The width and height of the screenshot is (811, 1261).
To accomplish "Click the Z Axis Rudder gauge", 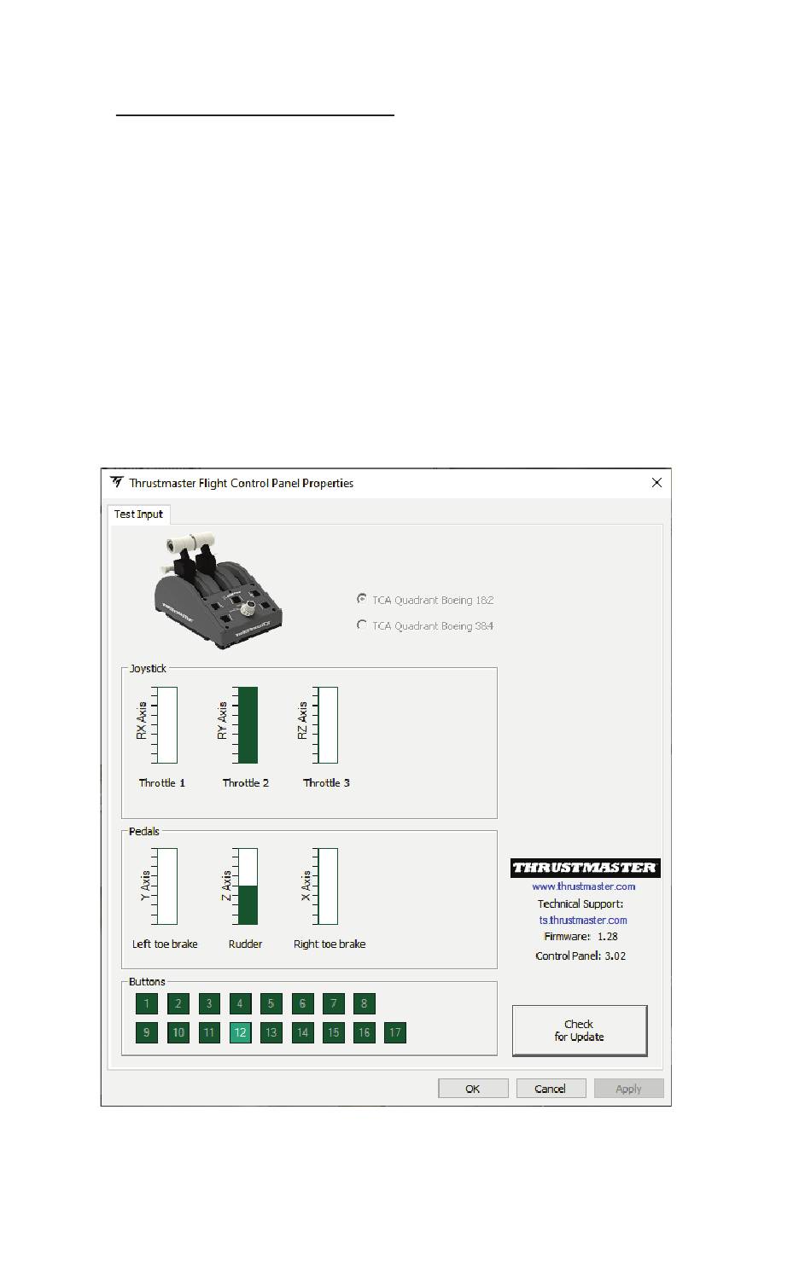I will point(247,886).
